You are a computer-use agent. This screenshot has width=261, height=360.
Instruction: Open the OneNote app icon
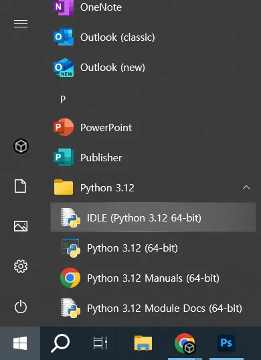click(64, 7)
